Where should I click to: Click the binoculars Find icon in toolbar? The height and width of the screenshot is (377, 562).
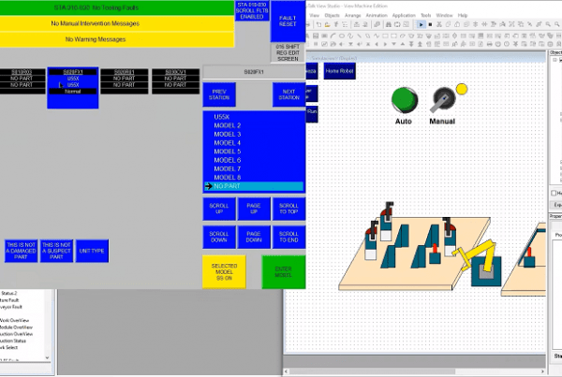coord(388,24)
